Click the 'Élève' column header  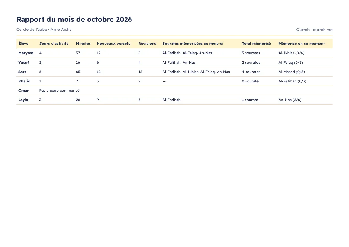(x=23, y=44)
